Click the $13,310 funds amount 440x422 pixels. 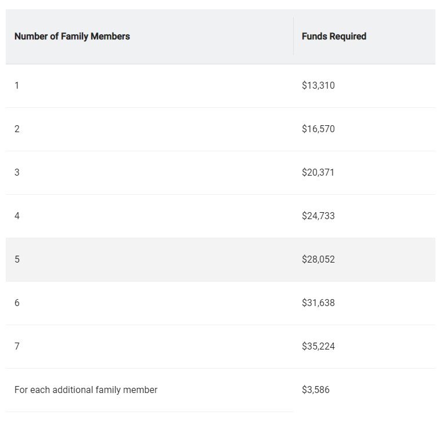[x=318, y=86]
